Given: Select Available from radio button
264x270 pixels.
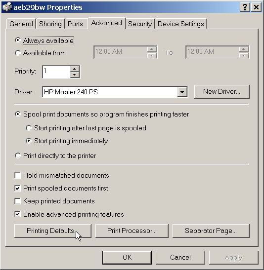Looking at the screenshot, I should pyautogui.click(x=18, y=53).
